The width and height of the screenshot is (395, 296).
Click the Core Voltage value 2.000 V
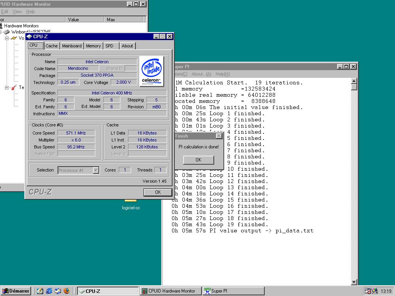(x=123, y=82)
